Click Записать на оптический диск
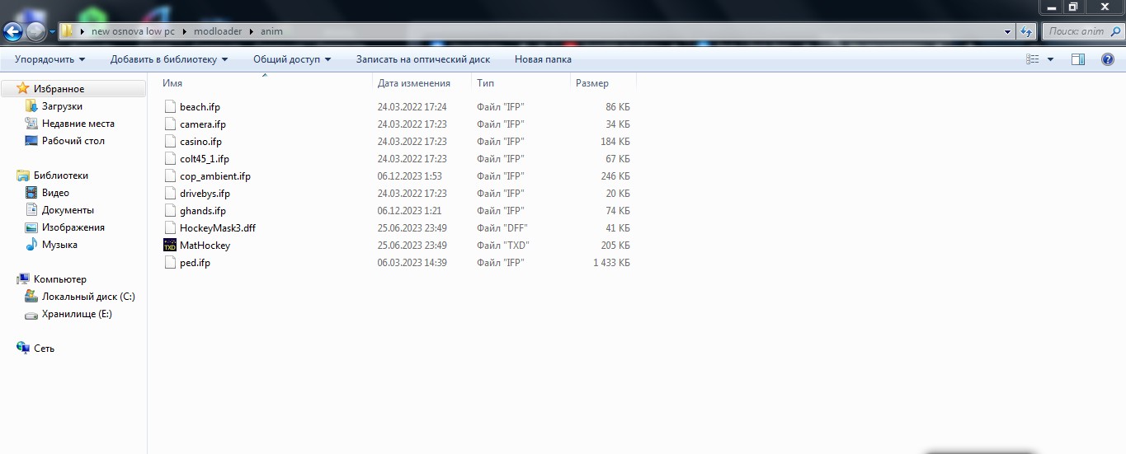 pyautogui.click(x=422, y=59)
